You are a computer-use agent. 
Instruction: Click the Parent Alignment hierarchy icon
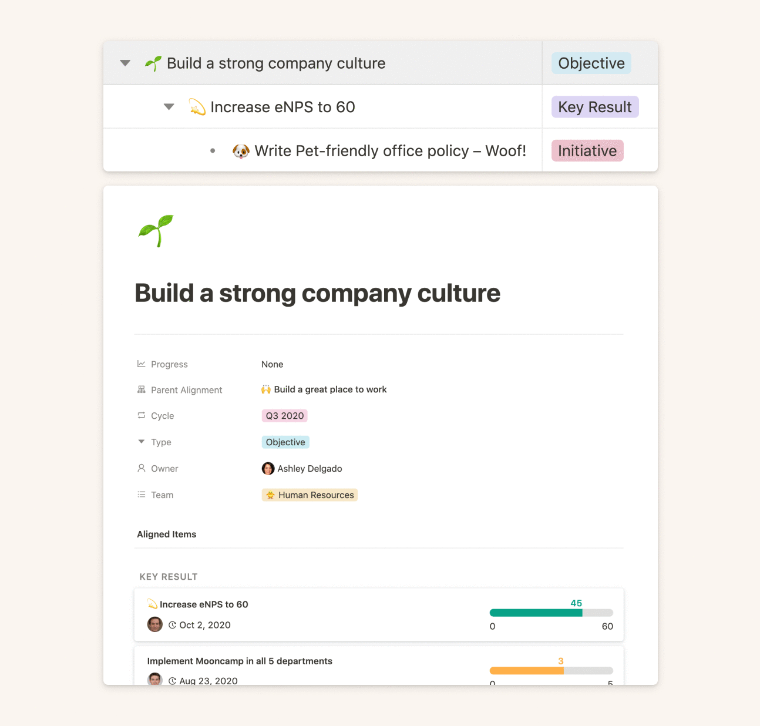(x=142, y=389)
